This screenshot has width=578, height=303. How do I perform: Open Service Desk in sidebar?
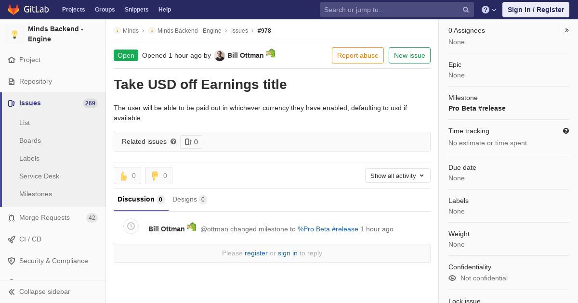pos(39,176)
